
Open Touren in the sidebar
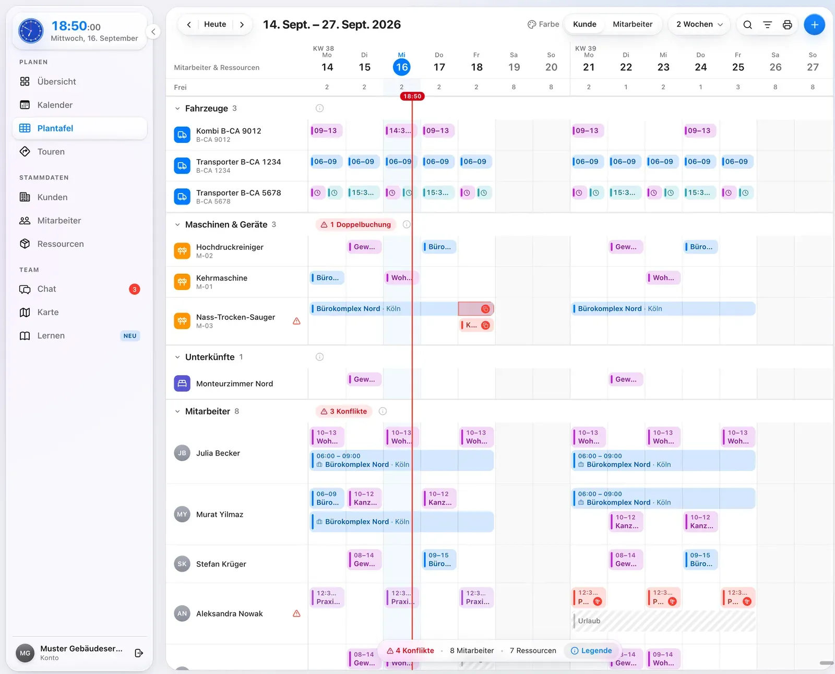80,152
